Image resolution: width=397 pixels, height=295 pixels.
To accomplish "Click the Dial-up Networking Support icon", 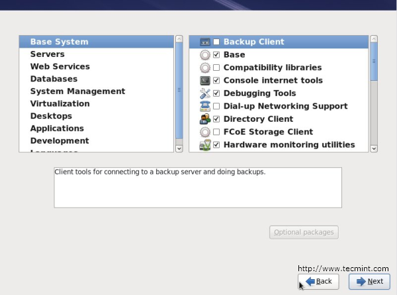I will [x=205, y=106].
